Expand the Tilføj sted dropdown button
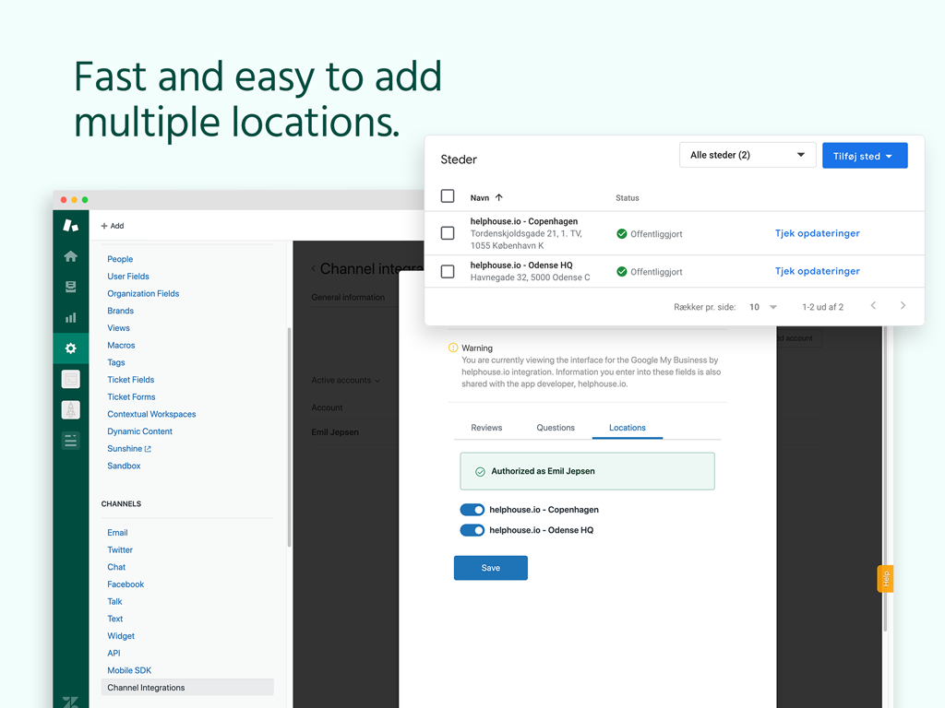Viewport: 945px width, 708px height. pyautogui.click(x=864, y=156)
